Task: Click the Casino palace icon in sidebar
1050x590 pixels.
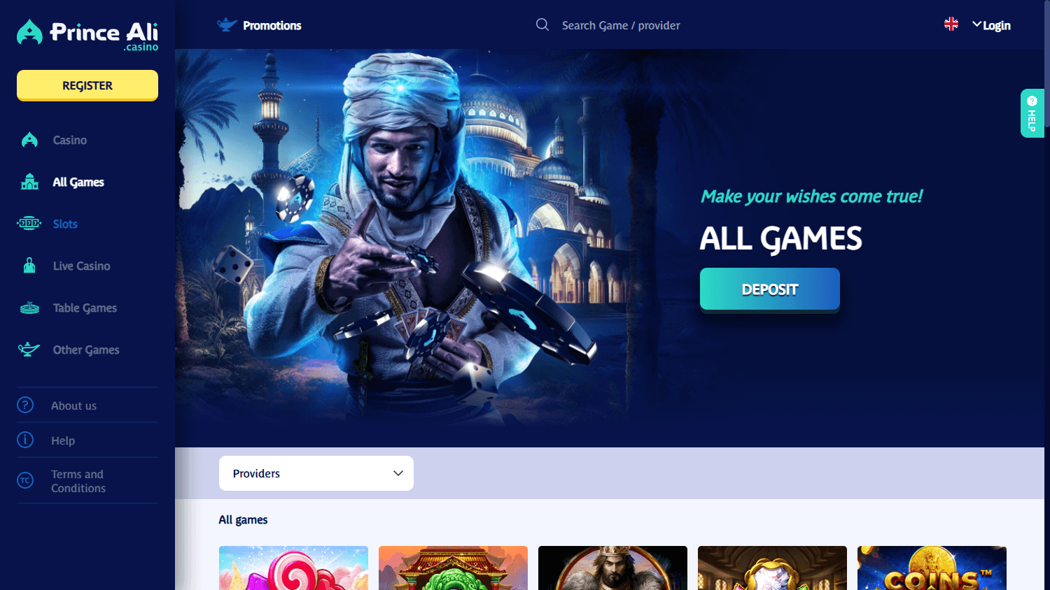Action: point(29,140)
